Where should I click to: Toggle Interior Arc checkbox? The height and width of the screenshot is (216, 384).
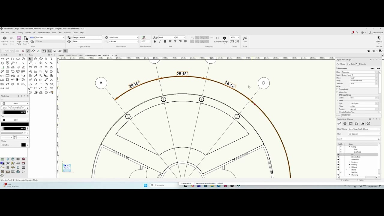[x=337, y=92]
